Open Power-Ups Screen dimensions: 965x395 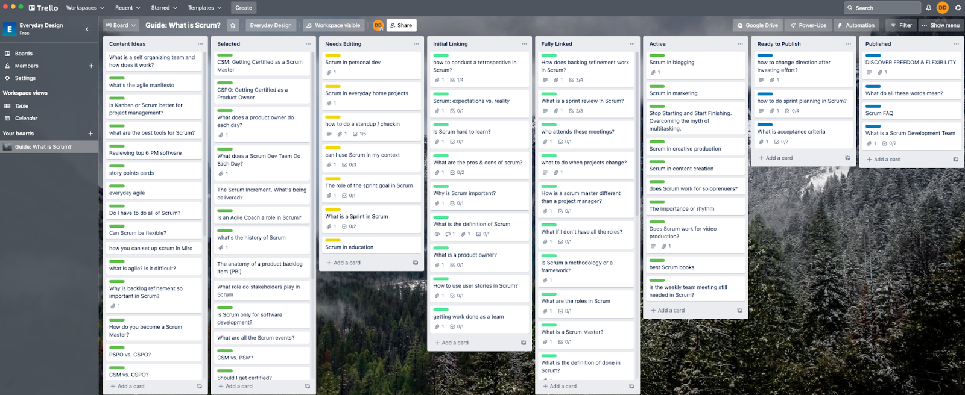[808, 25]
